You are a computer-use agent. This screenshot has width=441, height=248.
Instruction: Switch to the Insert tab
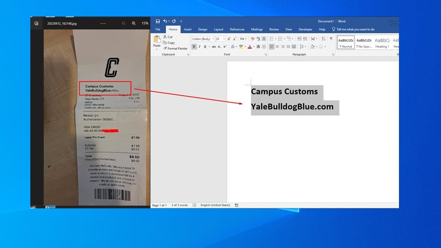point(188,29)
